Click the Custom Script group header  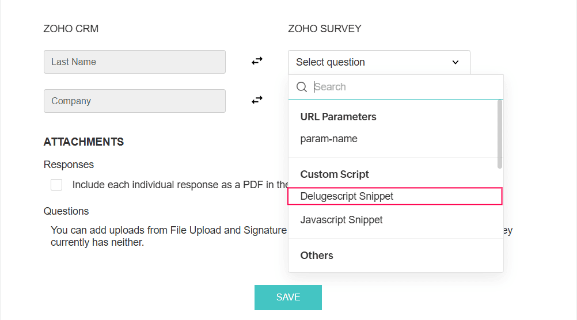coord(335,174)
